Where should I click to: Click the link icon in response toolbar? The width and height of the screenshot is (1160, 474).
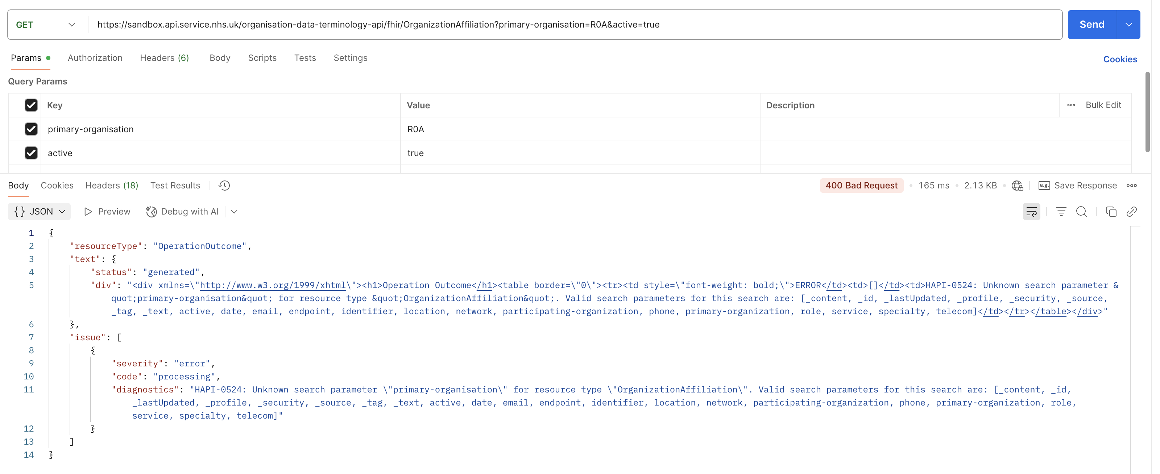click(1131, 212)
